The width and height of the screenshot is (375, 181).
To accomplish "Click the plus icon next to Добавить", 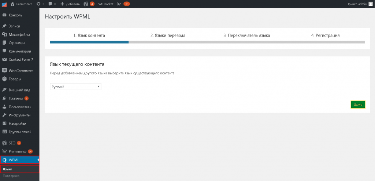I will click(62, 4).
